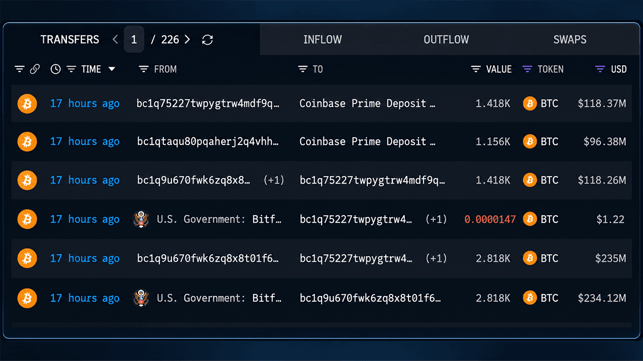Click the BTC token icon in the $118.26M row
This screenshot has height=361, width=643.
[x=529, y=180]
